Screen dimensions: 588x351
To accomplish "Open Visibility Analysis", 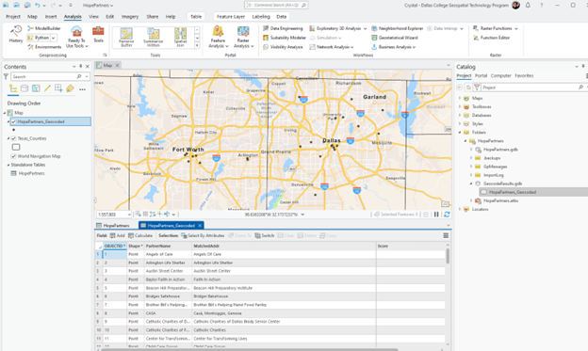I will (283, 47).
